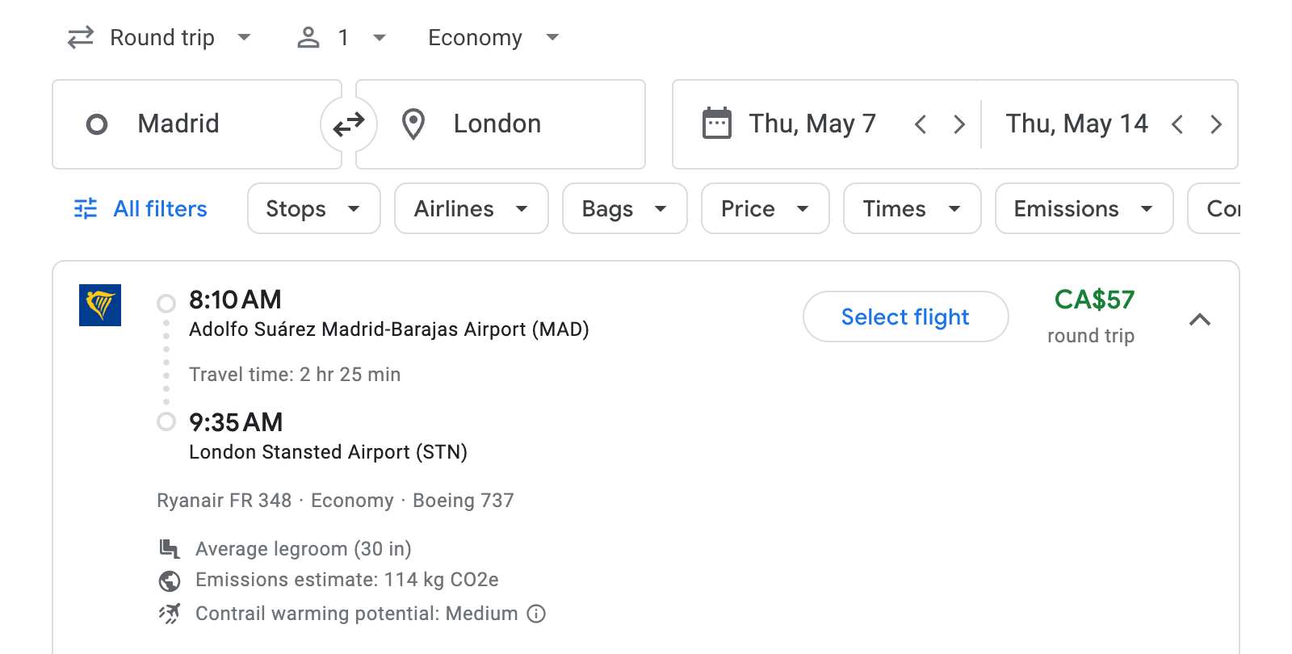1292x654 pixels.
Task: Click the contrail warming airplane icon
Action: [x=169, y=613]
